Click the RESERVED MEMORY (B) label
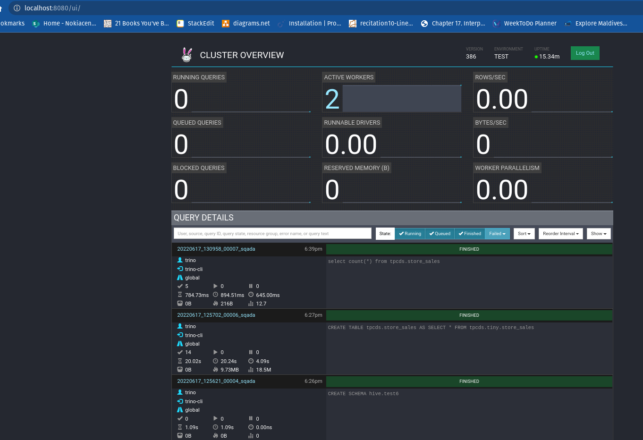The width and height of the screenshot is (643, 440). click(357, 168)
